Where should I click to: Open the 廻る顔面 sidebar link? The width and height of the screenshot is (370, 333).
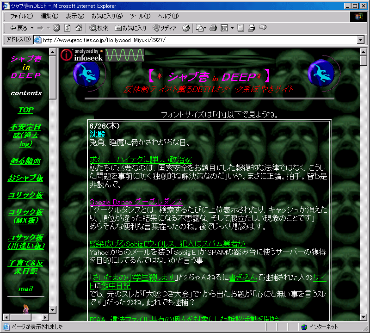click(26, 161)
